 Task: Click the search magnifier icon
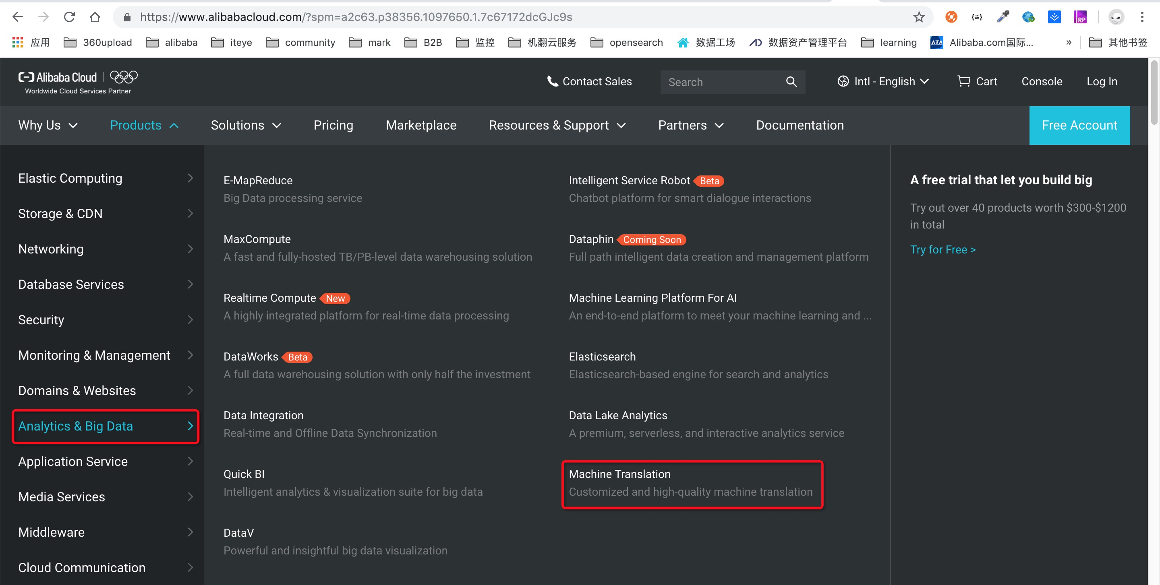tap(791, 82)
